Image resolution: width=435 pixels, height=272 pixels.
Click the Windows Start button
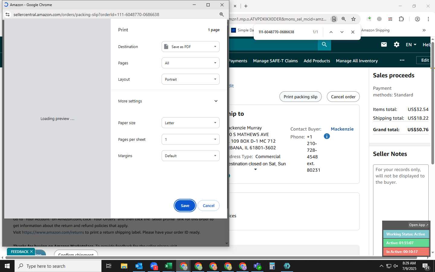coord(7,266)
